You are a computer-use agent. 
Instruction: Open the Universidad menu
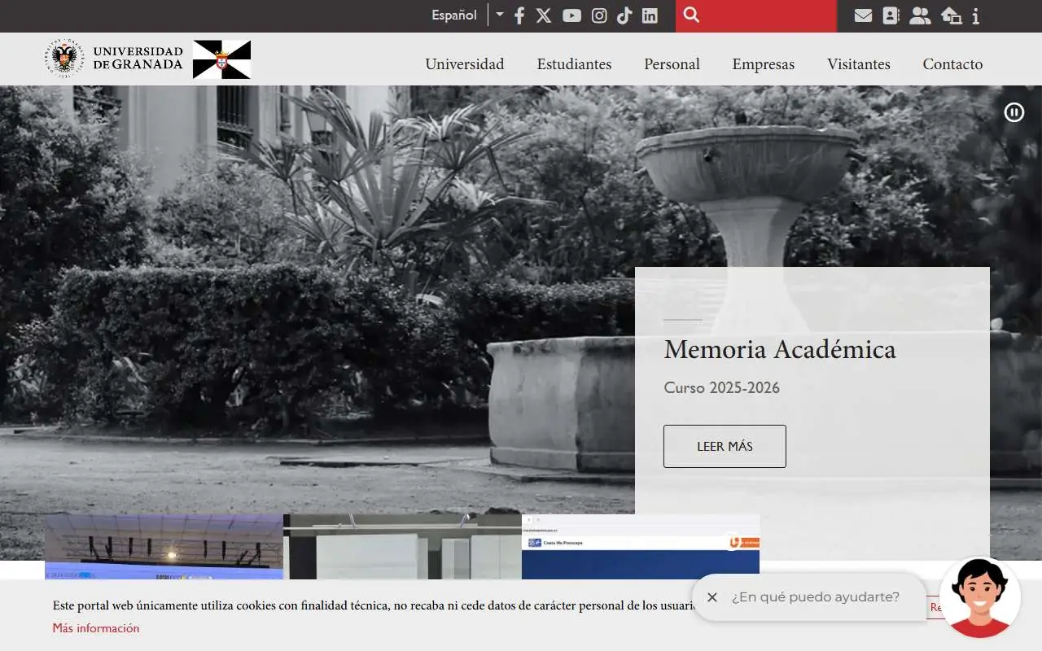pos(465,64)
